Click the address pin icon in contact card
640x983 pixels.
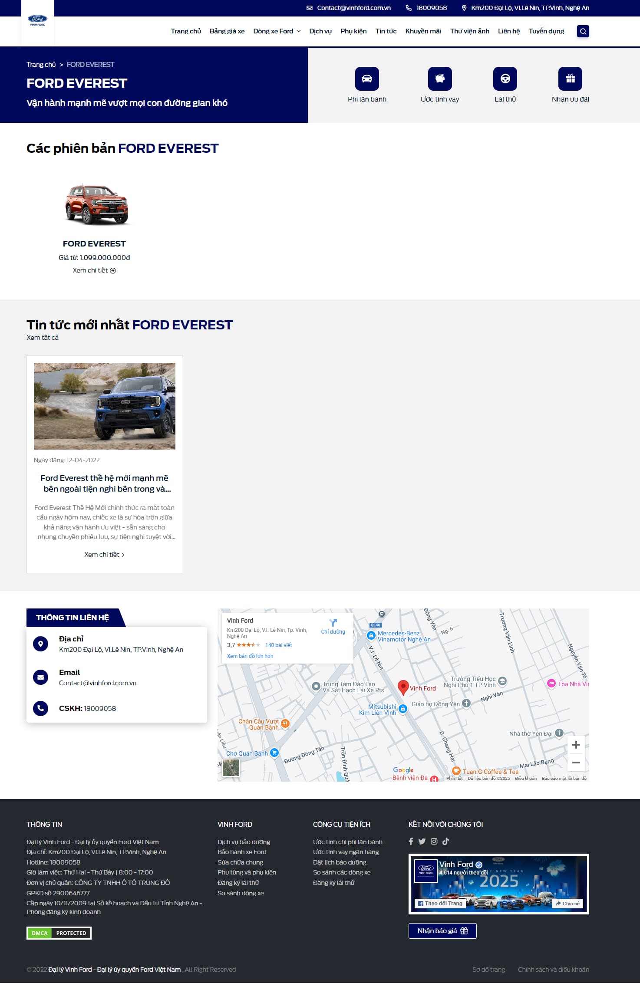click(40, 644)
